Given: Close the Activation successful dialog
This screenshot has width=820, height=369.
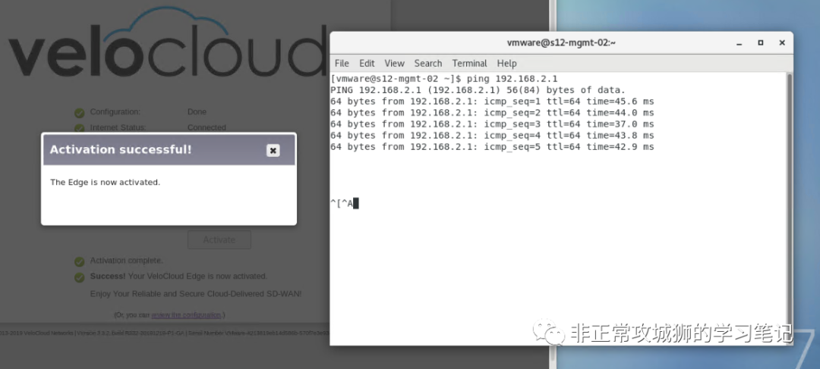Looking at the screenshot, I should click(273, 150).
